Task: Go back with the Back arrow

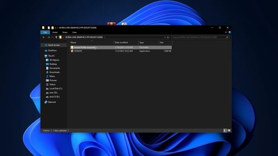Action: click(43, 37)
